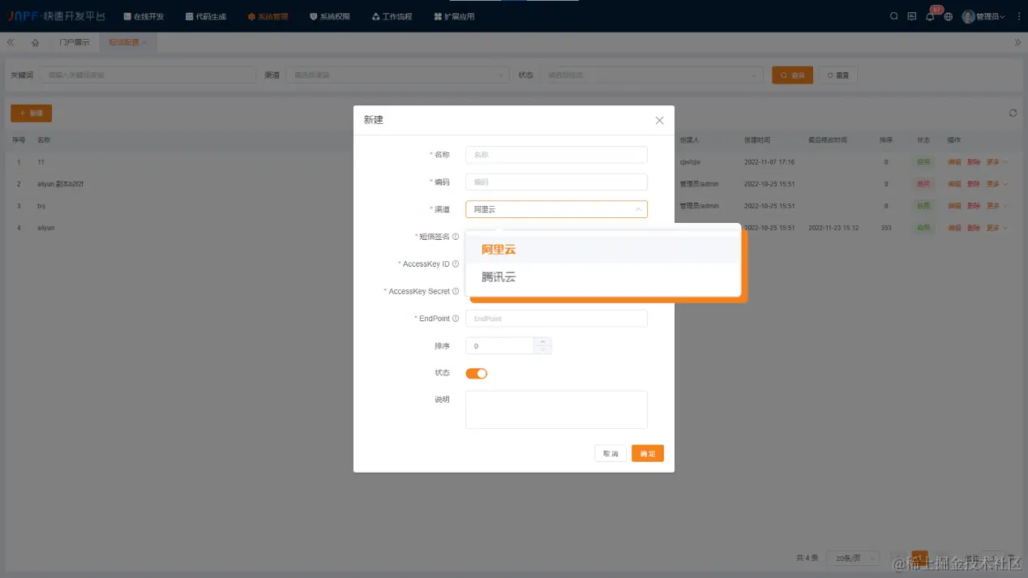
Task: Click the 编码 input field in dialog
Action: [556, 182]
